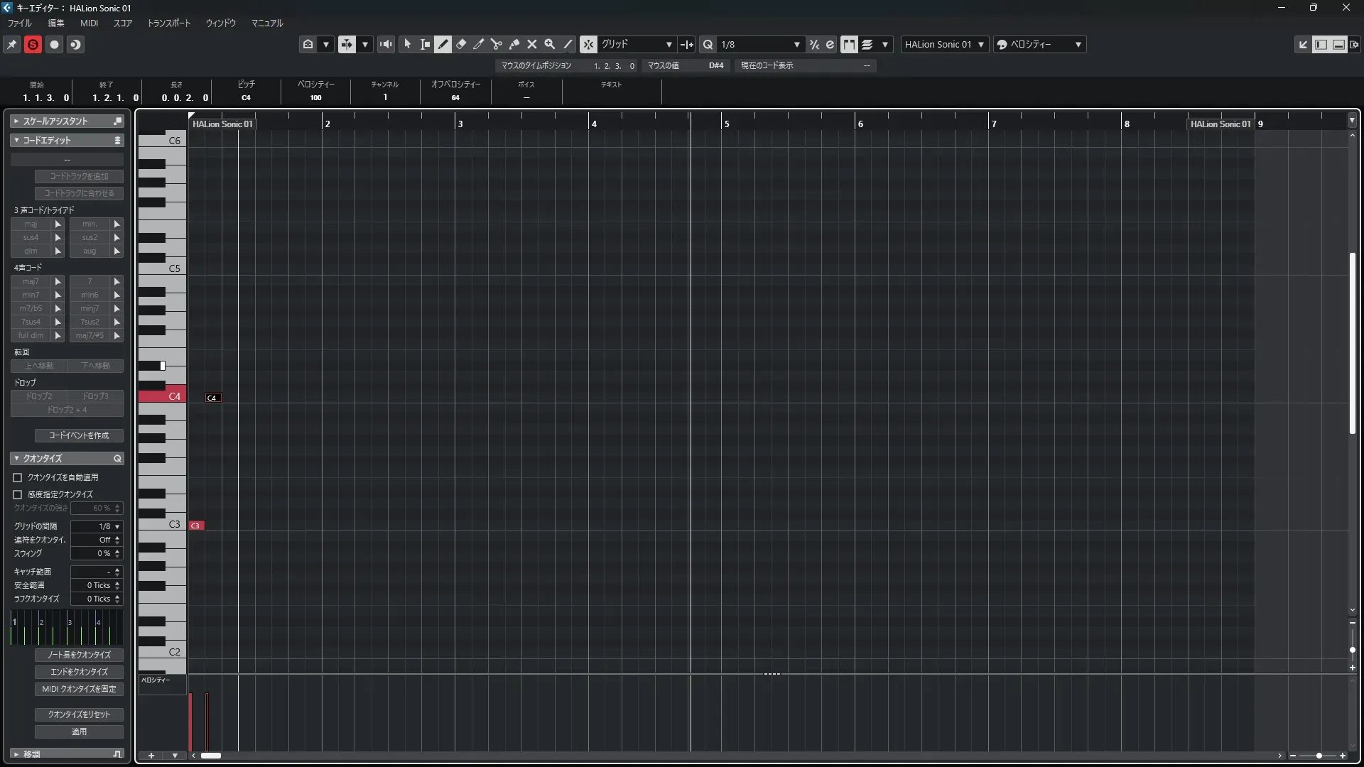Viewport: 1364px width, 767px height.
Task: Enable 感度指定クオンタイズ checkbox
Action: point(18,494)
